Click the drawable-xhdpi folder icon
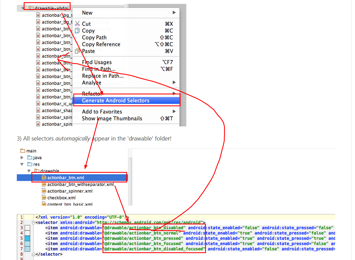The height and width of the screenshot is (260, 355). [31, 8]
